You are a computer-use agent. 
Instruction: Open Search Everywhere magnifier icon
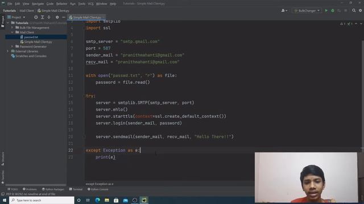click(x=354, y=11)
